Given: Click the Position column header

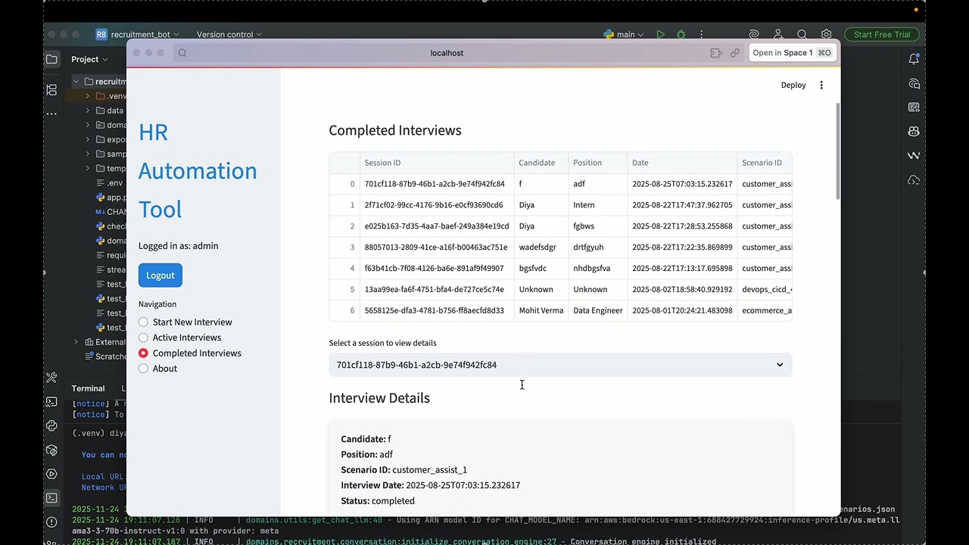Looking at the screenshot, I should [x=598, y=163].
